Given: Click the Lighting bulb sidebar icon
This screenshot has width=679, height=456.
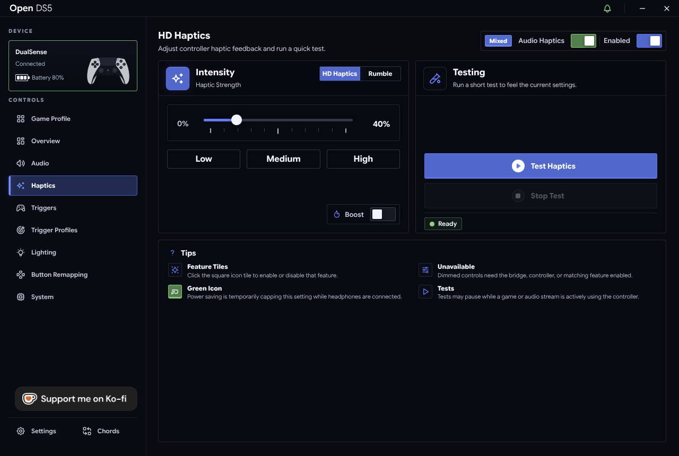Looking at the screenshot, I should click(21, 252).
